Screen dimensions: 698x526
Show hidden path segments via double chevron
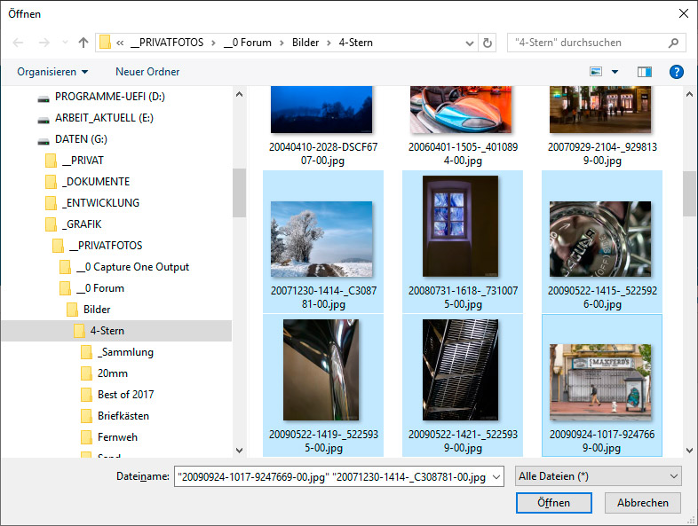pyautogui.click(x=120, y=43)
